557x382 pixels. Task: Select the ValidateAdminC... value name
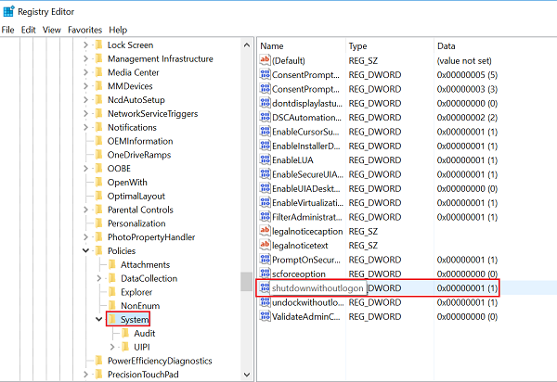[x=306, y=316]
